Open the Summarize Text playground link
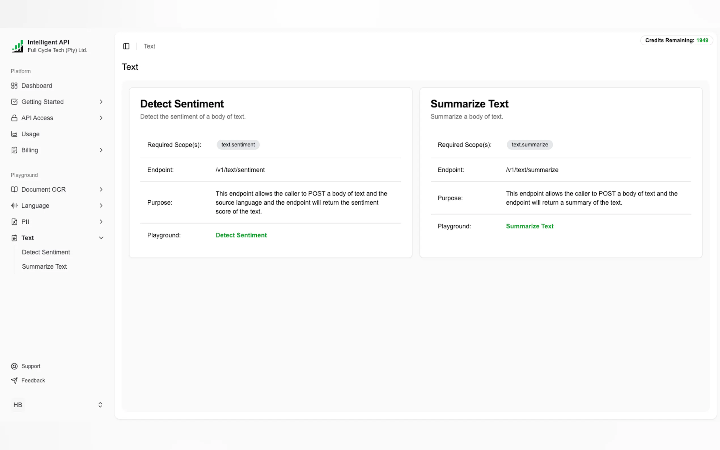 tap(529, 226)
